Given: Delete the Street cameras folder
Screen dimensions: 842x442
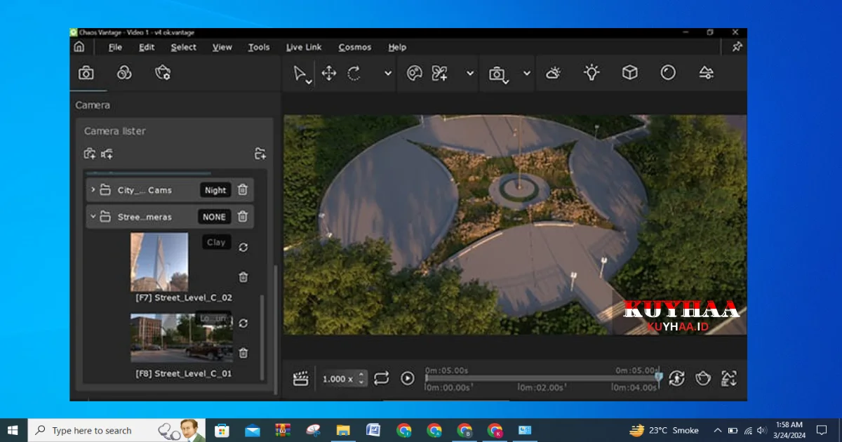Looking at the screenshot, I should tap(243, 217).
